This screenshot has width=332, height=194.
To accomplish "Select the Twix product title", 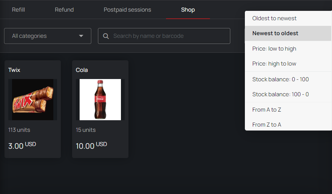I will pos(14,70).
